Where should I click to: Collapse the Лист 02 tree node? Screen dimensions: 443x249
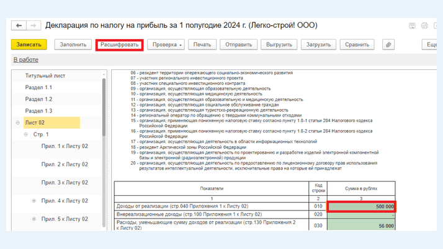(x=18, y=123)
